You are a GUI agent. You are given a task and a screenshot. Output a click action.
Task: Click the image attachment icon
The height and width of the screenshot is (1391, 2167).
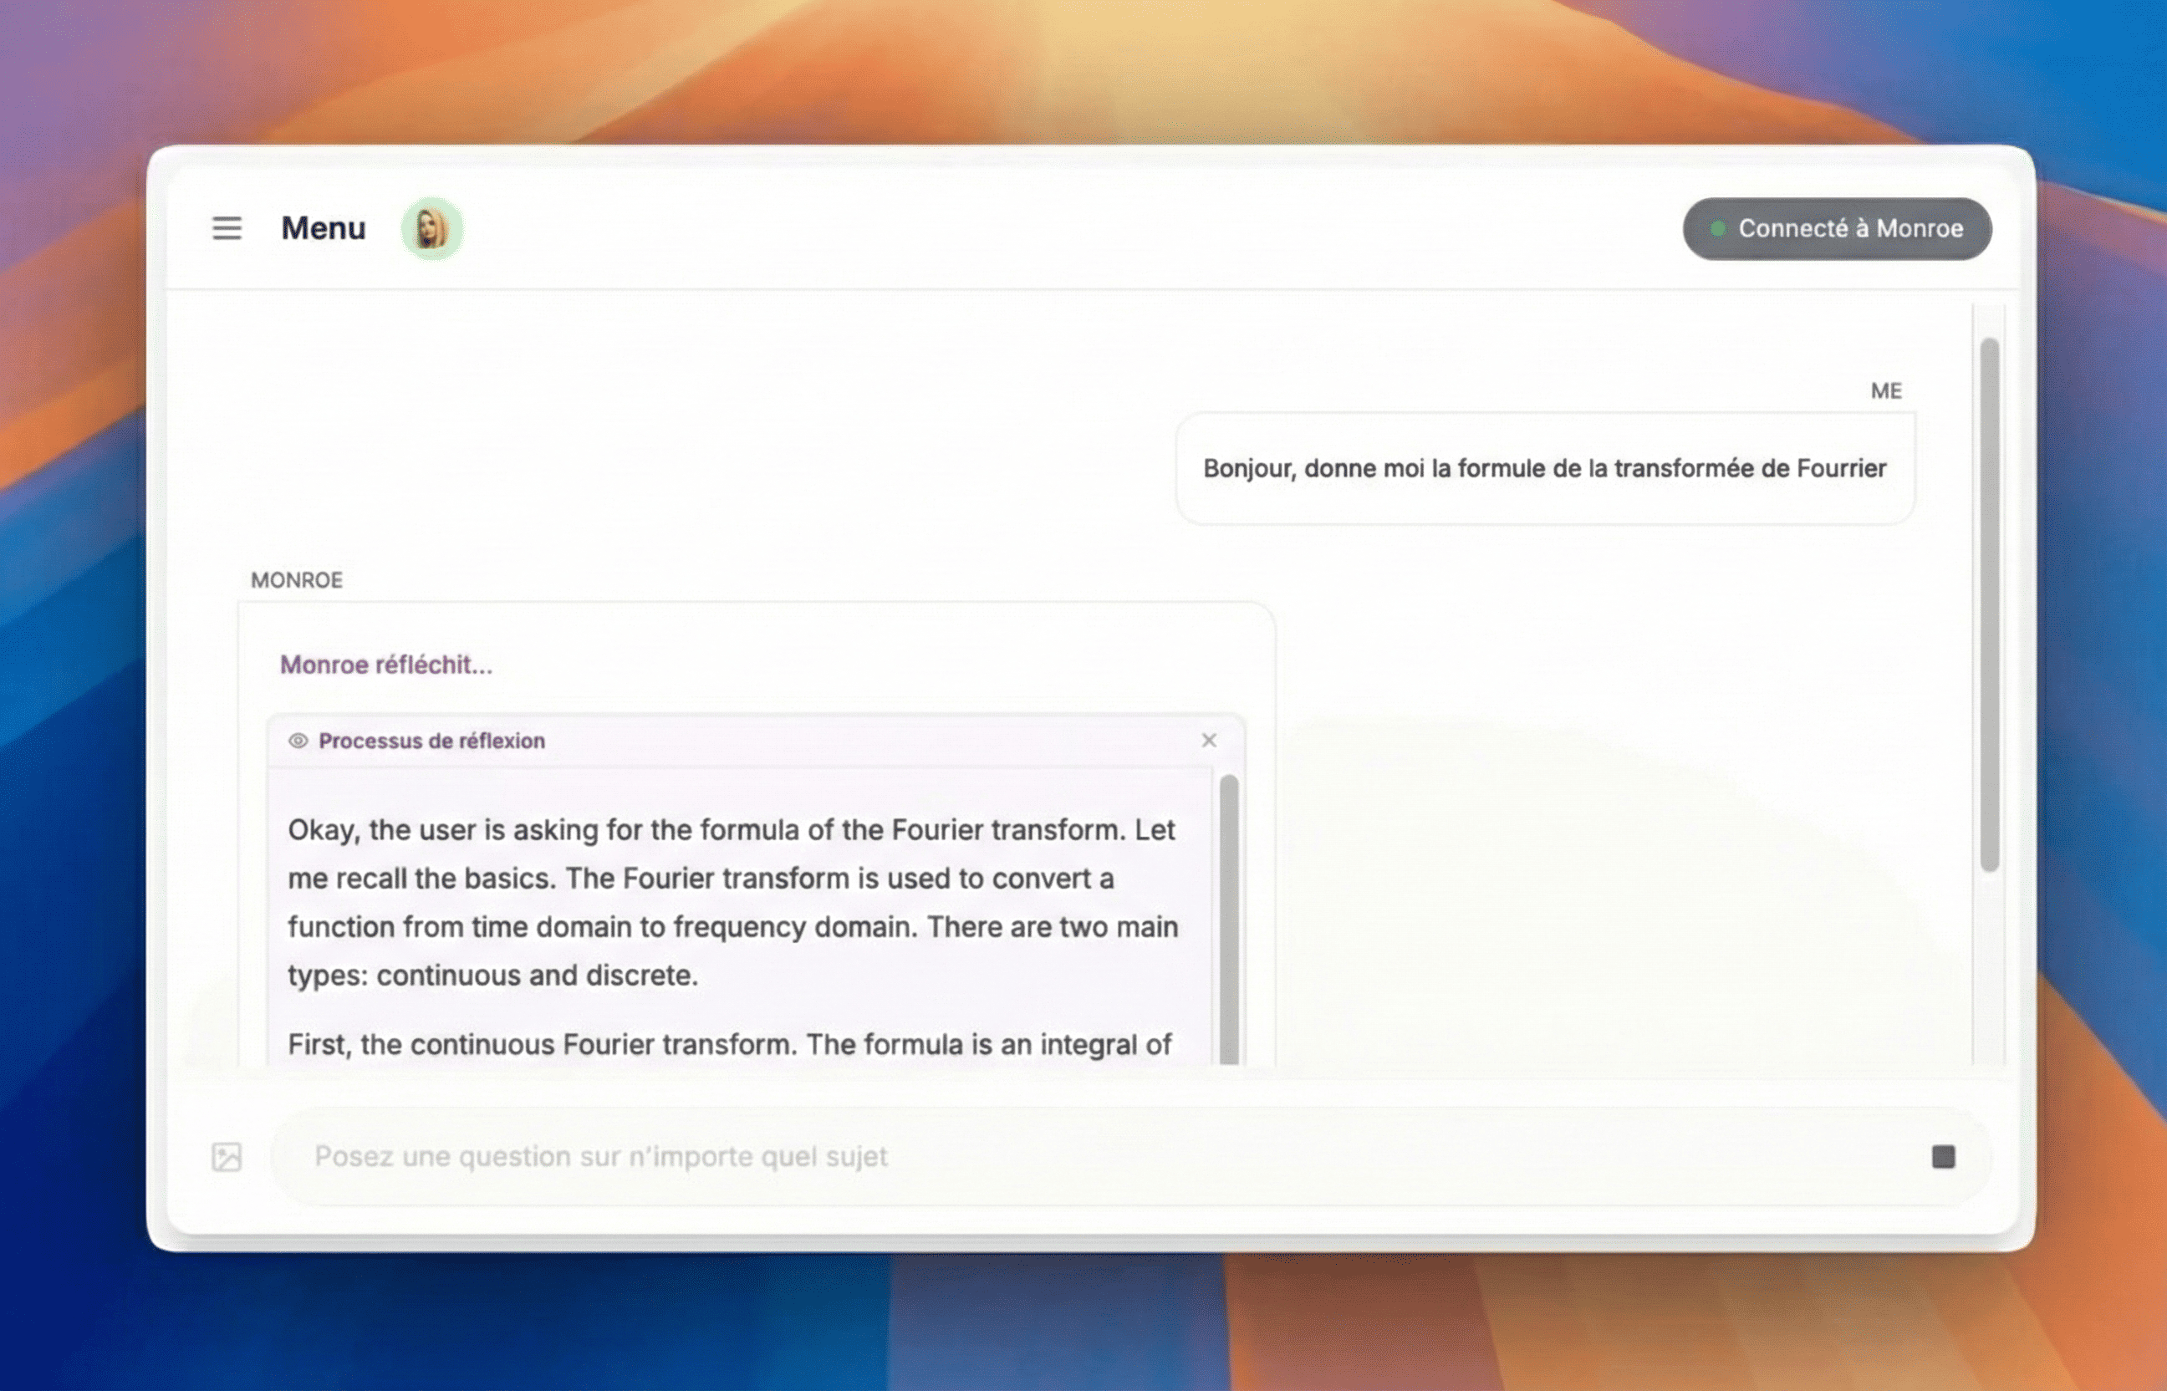(227, 1156)
